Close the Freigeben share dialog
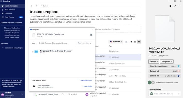183x98 pixels. (93, 29)
